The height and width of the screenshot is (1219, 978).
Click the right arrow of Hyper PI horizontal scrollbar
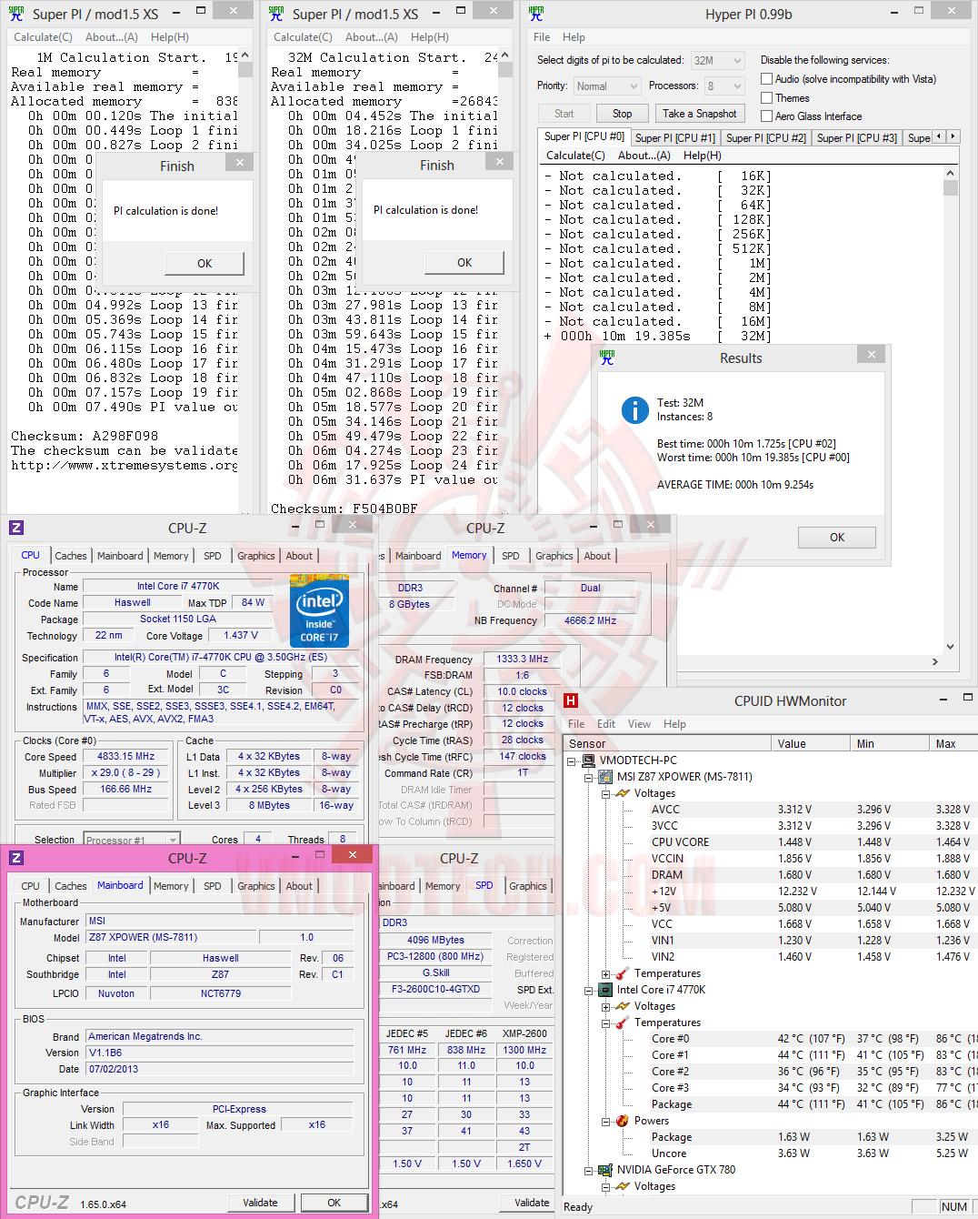935,661
